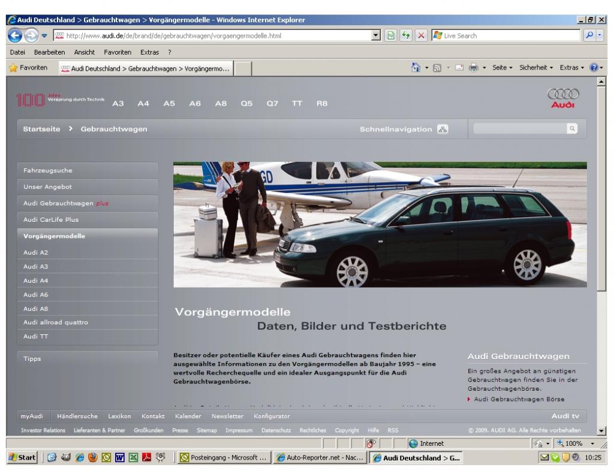The height and width of the screenshot is (471, 614).
Task: Expand the Home button dropdown arrow
Action: point(426,68)
